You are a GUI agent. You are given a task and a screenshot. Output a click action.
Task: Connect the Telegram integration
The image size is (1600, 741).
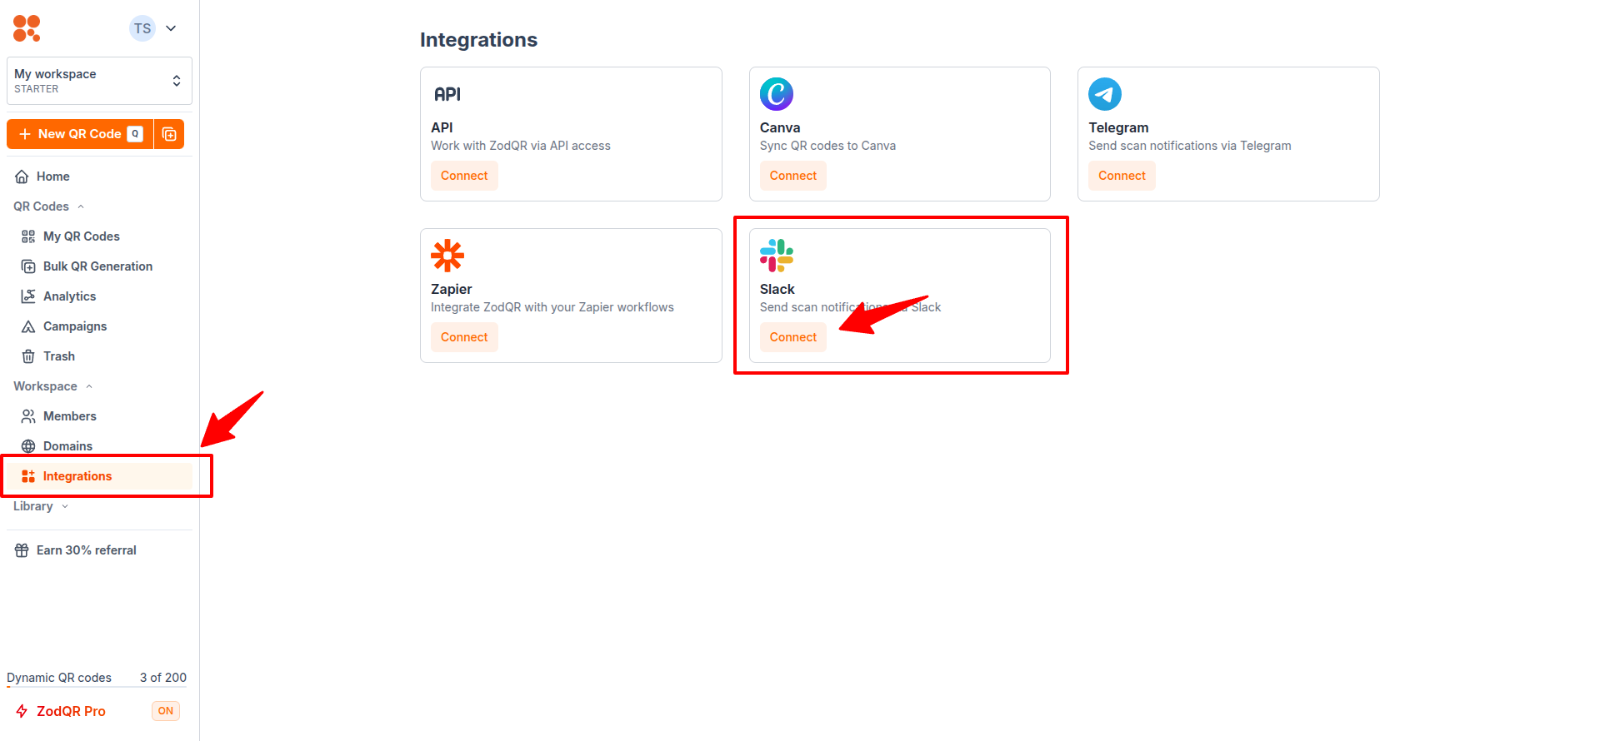1122,176
